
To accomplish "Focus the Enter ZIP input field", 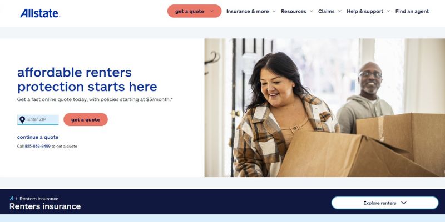I will pos(38,120).
